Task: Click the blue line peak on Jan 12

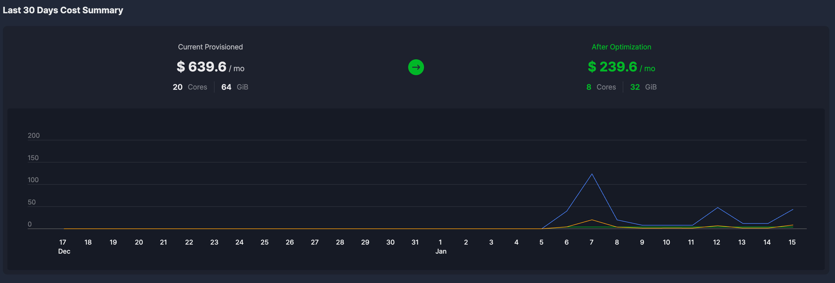Action: click(718, 208)
